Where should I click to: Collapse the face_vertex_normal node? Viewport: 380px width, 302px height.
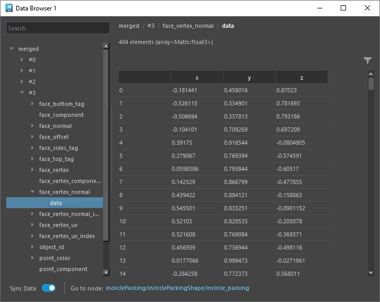click(32, 192)
